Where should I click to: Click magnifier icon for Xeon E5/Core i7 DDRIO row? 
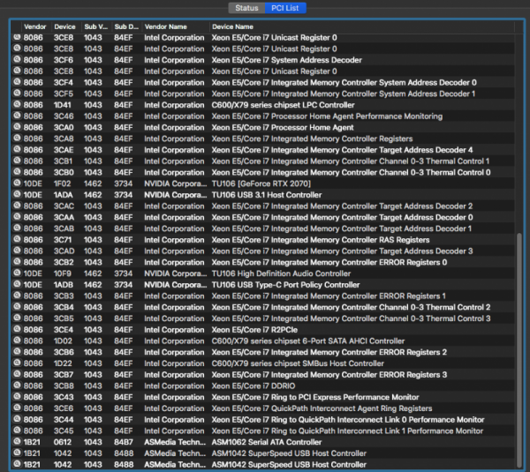point(17,386)
